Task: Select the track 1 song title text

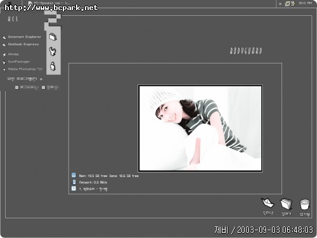Action: click(x=93, y=189)
